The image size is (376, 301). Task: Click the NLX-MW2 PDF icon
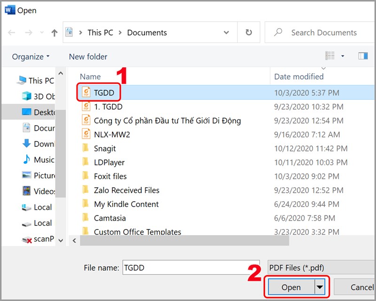click(86, 134)
